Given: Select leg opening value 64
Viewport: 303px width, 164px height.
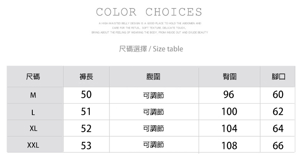Looking at the screenshot, I should 278,129.
